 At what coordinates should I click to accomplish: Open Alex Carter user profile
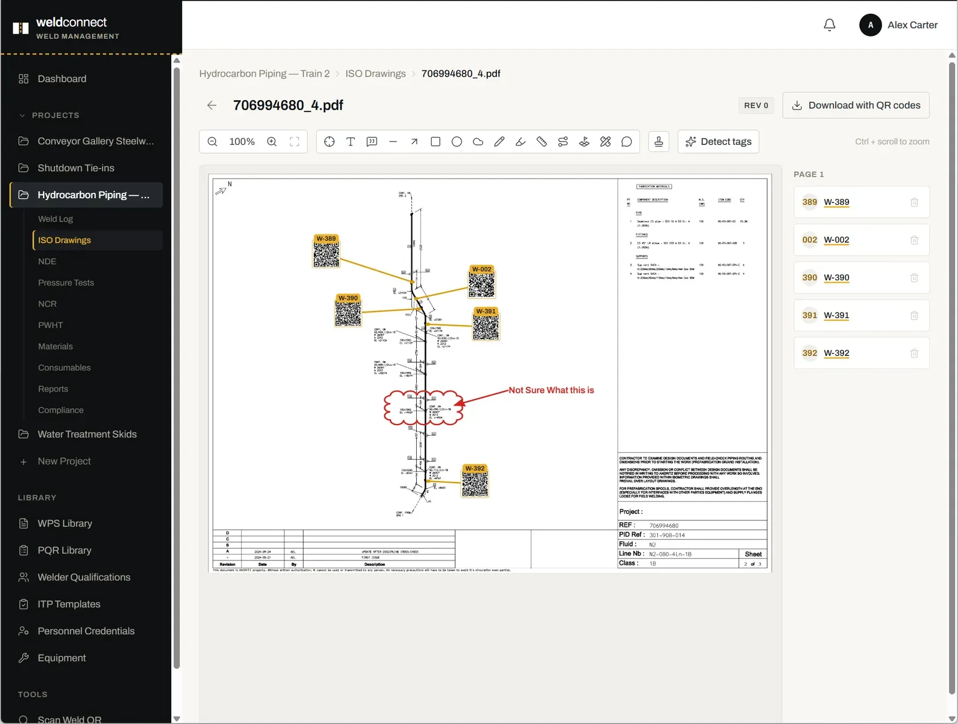coord(899,25)
